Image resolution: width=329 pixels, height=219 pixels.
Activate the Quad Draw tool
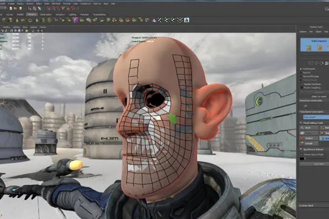(324, 138)
